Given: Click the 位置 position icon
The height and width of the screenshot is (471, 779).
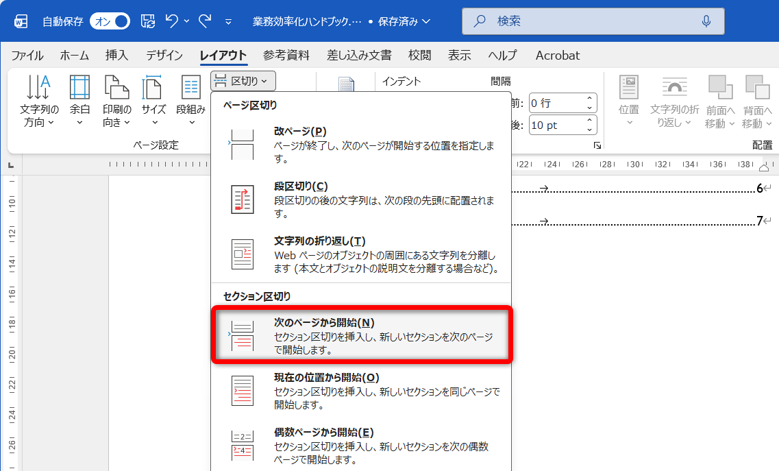Looking at the screenshot, I should [629, 88].
